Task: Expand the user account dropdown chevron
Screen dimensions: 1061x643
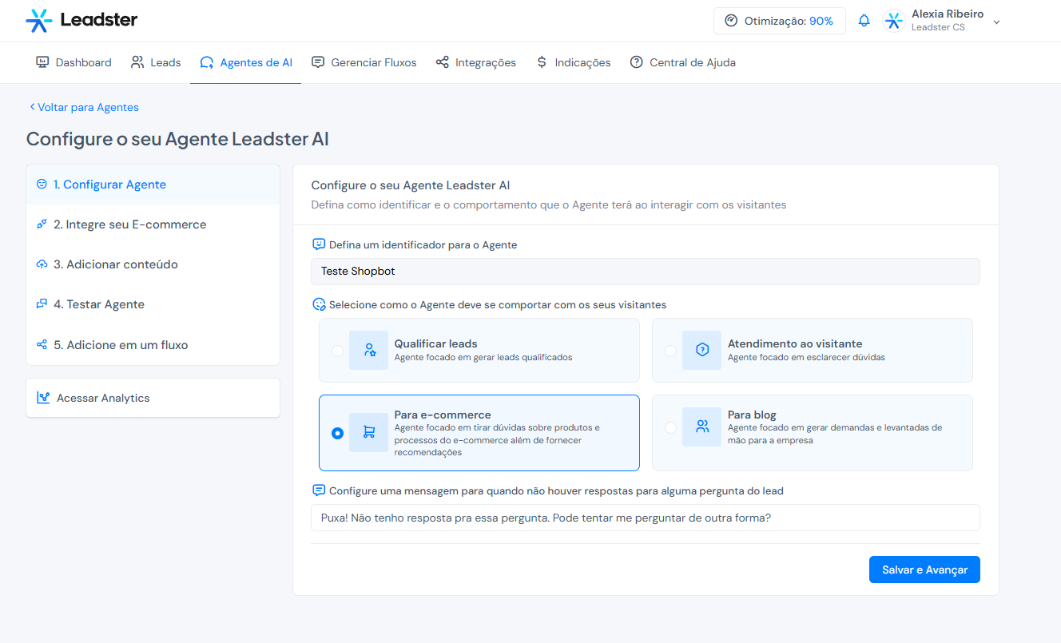Action: (x=996, y=22)
